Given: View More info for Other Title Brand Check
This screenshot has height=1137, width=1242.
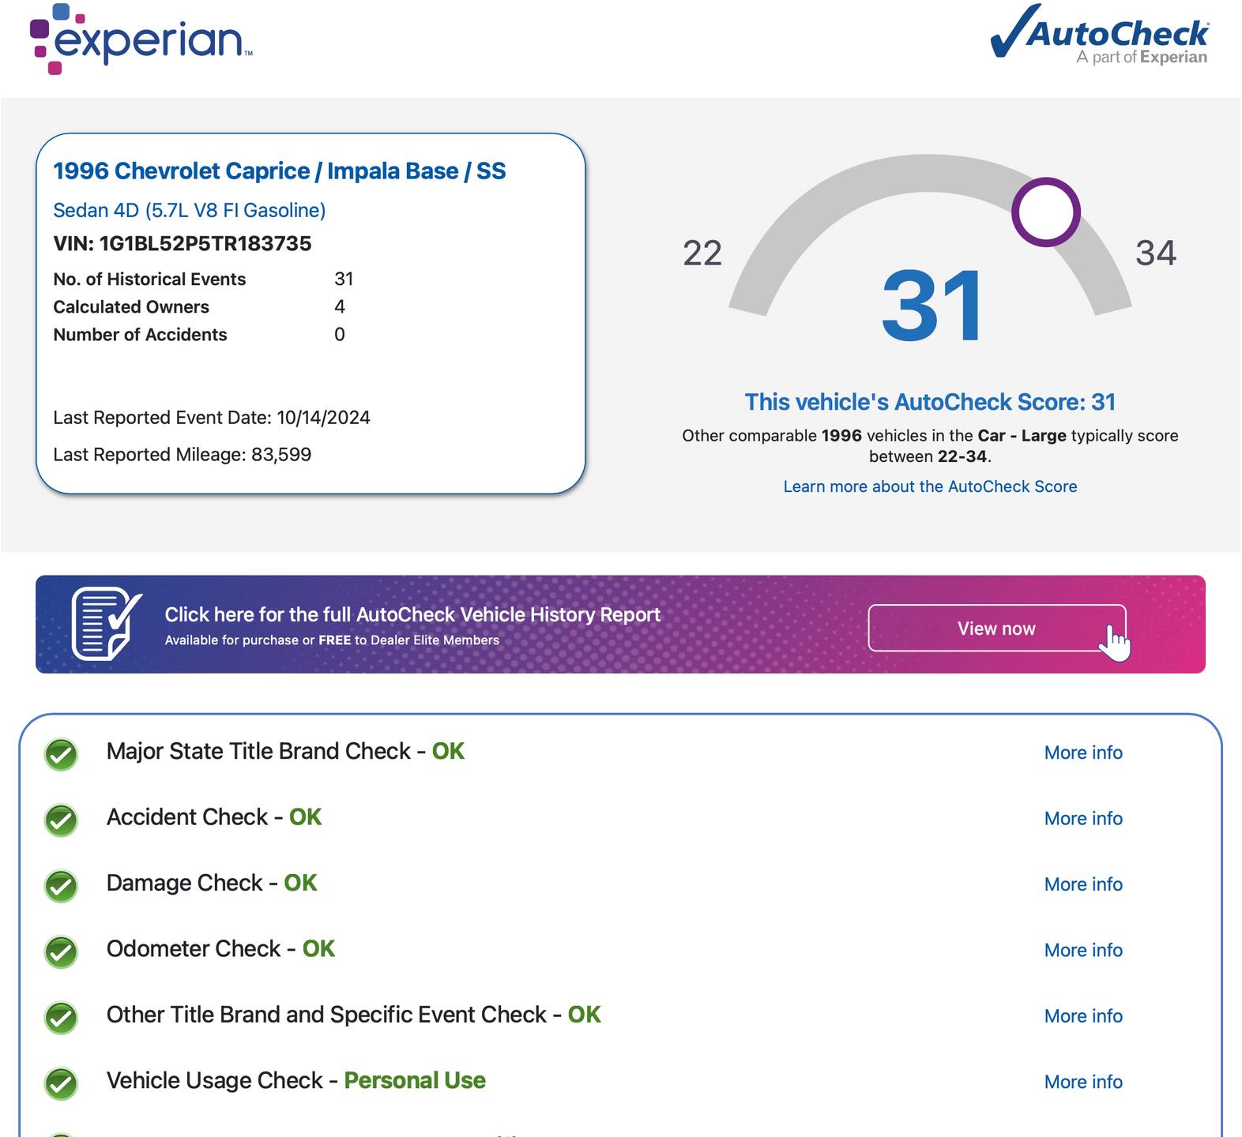Looking at the screenshot, I should [x=1082, y=1016].
